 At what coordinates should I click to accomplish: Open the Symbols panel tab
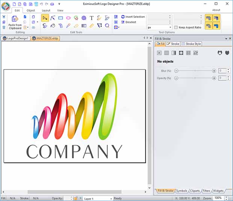tap(182, 190)
